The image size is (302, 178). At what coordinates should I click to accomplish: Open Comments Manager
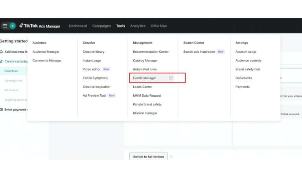click(x=47, y=61)
